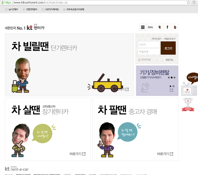Click the WINNER trophy icon
This screenshot has height=175, width=198.
pyautogui.click(x=188, y=105)
